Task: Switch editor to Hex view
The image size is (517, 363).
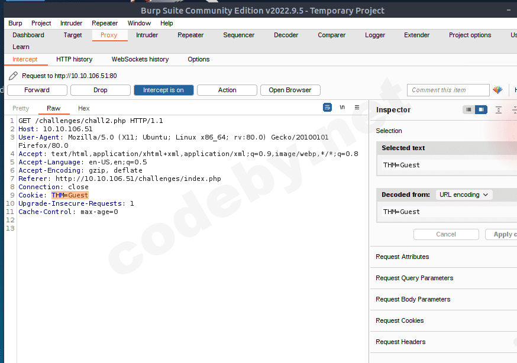Action: 84,108
